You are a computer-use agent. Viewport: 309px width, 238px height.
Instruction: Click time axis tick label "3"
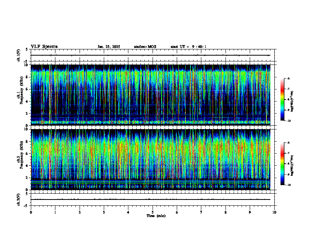pyautogui.click(x=104, y=212)
